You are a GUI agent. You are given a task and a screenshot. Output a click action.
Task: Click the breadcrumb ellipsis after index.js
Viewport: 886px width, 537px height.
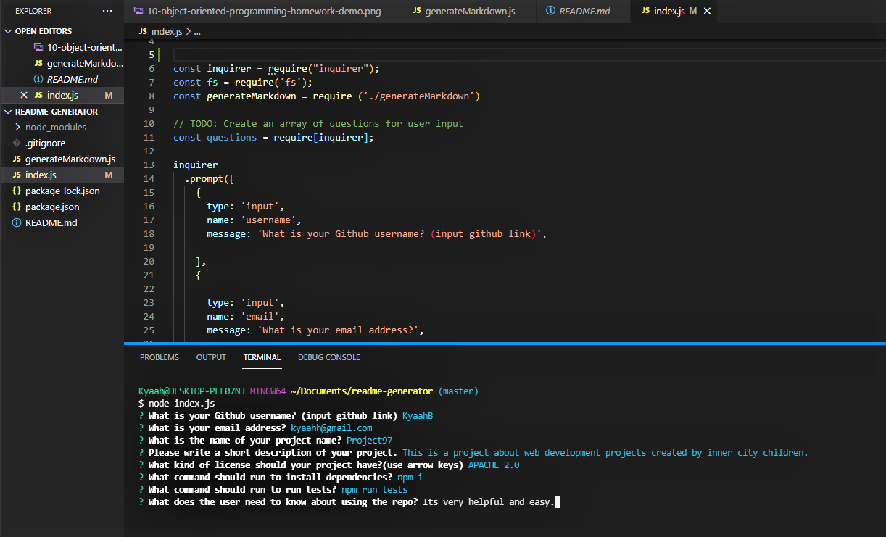click(x=197, y=31)
